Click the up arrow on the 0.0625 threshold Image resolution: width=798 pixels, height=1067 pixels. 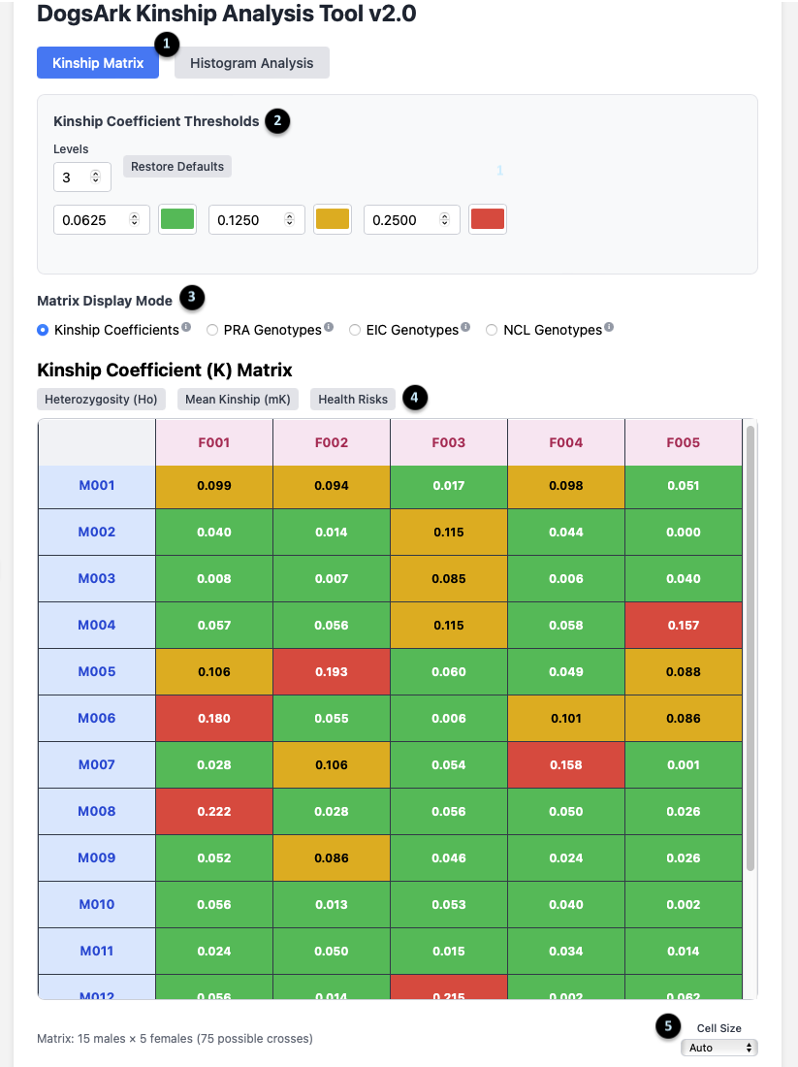click(133, 214)
